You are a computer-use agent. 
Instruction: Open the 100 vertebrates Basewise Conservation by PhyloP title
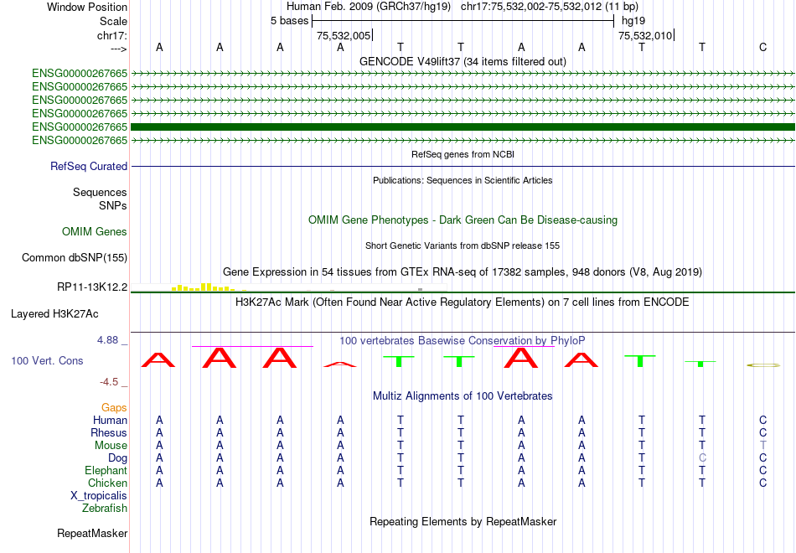[x=463, y=341]
